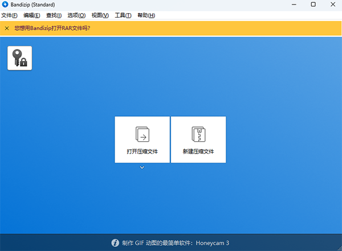Open the 视图(V) menu
The width and height of the screenshot is (342, 251).
pos(100,15)
